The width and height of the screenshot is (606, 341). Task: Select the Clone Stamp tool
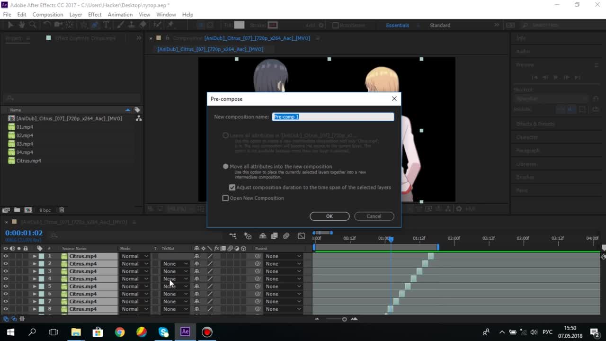click(131, 25)
